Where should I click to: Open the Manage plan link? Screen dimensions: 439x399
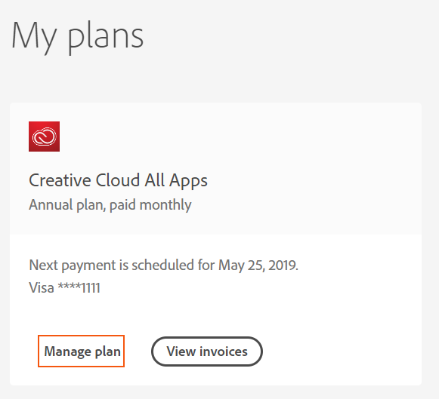pos(81,351)
